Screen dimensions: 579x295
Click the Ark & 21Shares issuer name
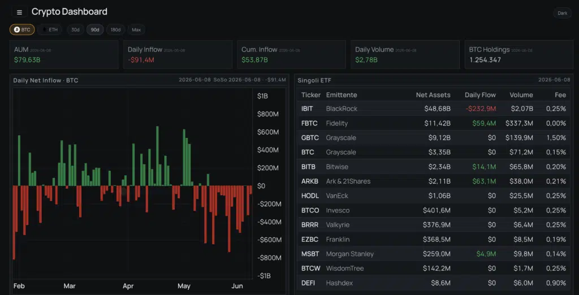[x=348, y=181]
